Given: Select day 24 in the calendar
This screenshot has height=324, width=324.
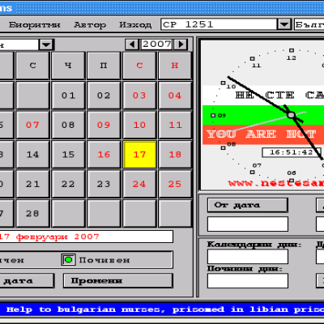Looking at the screenshot, I should pyautogui.click(x=139, y=184).
